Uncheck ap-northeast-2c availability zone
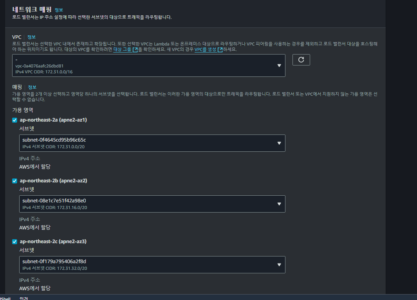The width and height of the screenshot is (417, 300). tap(14, 242)
